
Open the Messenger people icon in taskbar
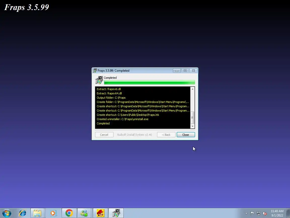[84, 213]
